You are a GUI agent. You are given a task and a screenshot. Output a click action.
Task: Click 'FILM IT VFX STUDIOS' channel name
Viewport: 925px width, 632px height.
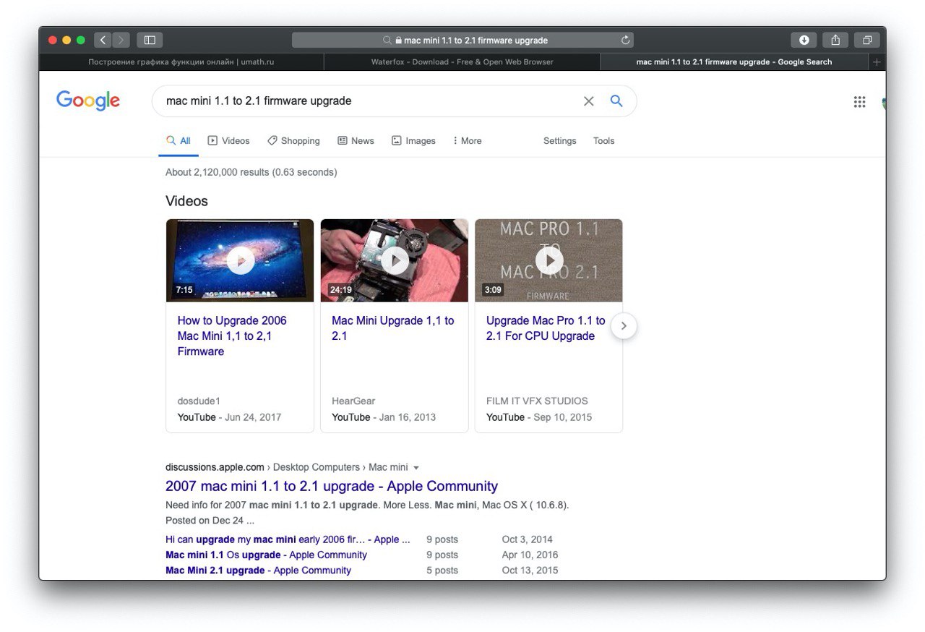537,401
